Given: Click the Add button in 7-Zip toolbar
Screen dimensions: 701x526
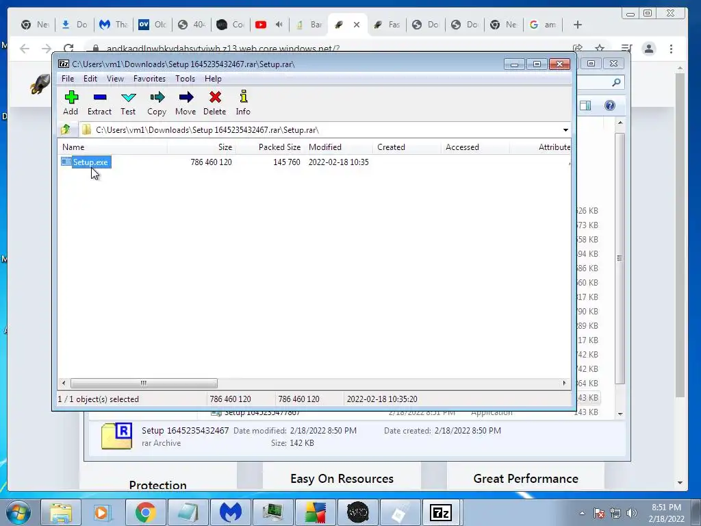Looking at the screenshot, I should pos(71,103).
